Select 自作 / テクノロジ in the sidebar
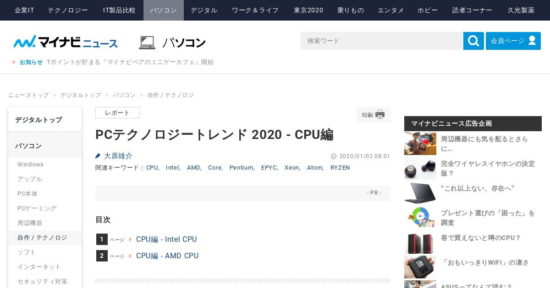The height and width of the screenshot is (288, 550). [x=45, y=238]
